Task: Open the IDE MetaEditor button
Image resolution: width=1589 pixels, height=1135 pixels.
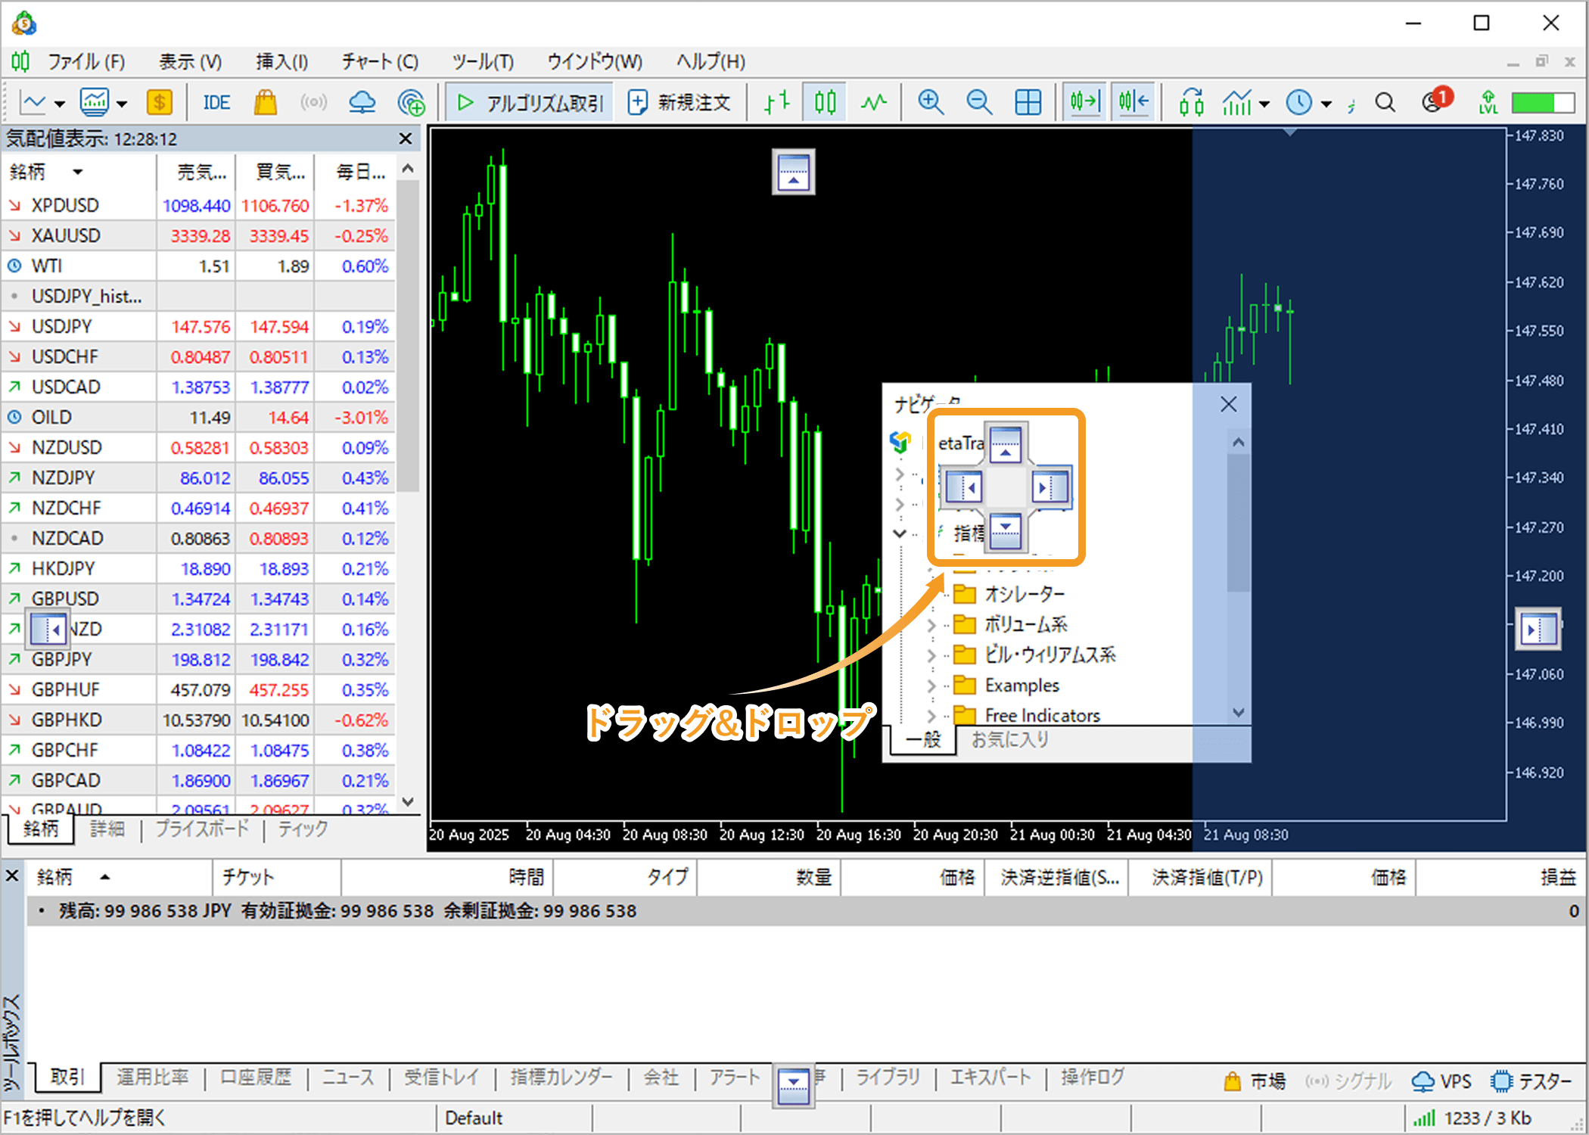Action: click(x=216, y=102)
